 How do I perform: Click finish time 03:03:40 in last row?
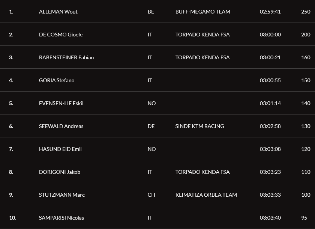tap(270, 218)
